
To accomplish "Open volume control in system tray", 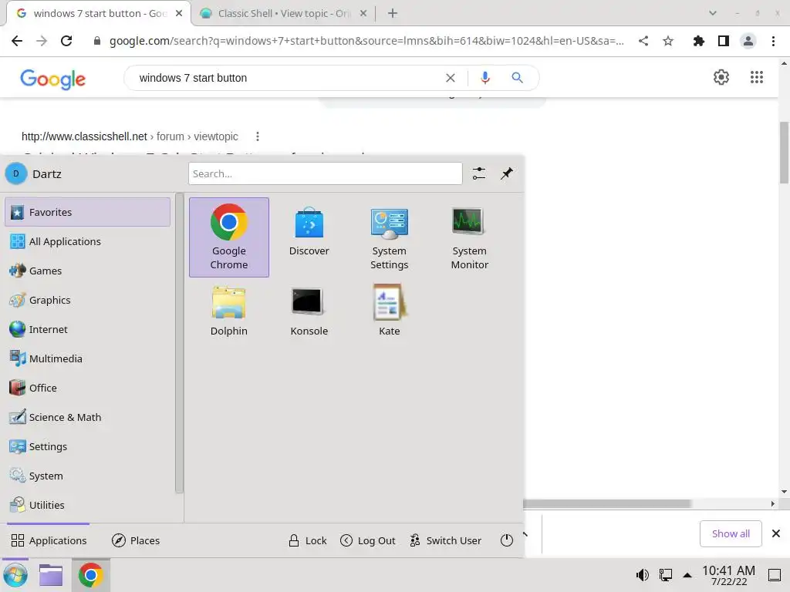I will tap(643, 575).
